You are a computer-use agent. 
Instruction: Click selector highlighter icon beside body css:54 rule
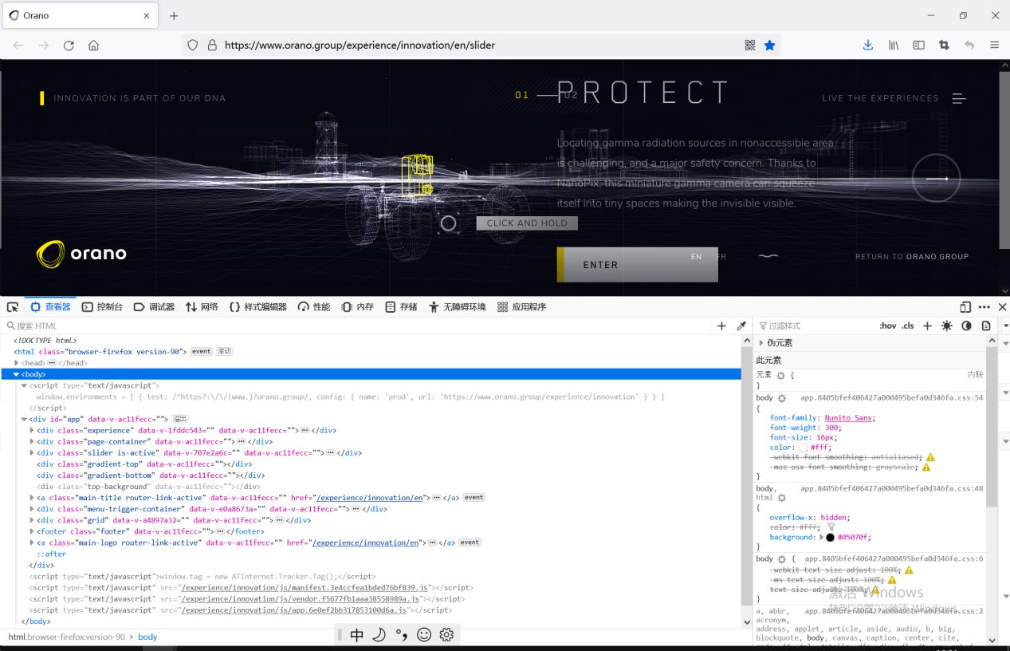pos(782,398)
